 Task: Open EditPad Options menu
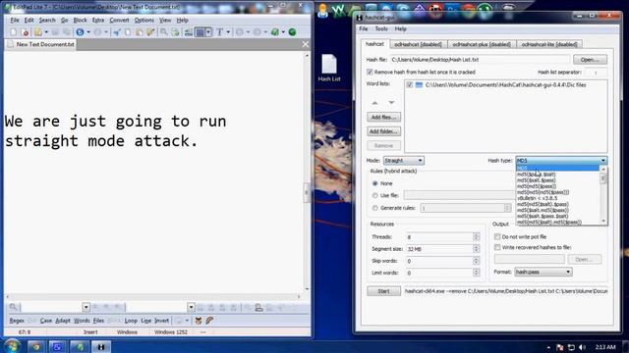[144, 20]
